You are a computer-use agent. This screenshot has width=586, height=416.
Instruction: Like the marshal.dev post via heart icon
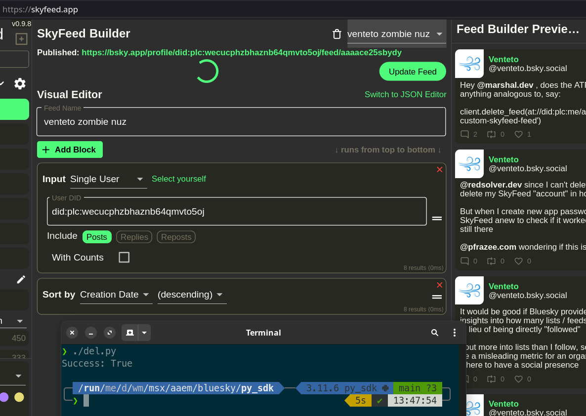[518, 134]
